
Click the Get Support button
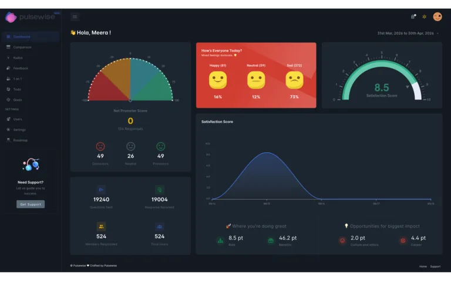tap(31, 204)
